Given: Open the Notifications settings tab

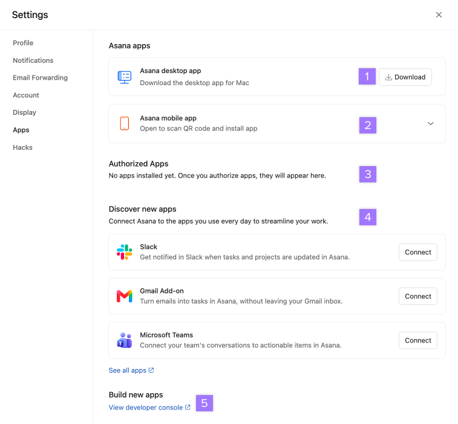Looking at the screenshot, I should click(x=33, y=60).
